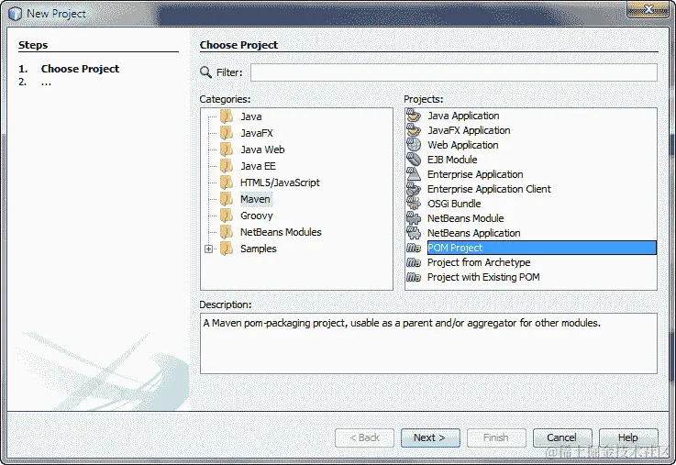The height and width of the screenshot is (465, 676).
Task: Click the Description text area
Action: pyautogui.click(x=428, y=343)
